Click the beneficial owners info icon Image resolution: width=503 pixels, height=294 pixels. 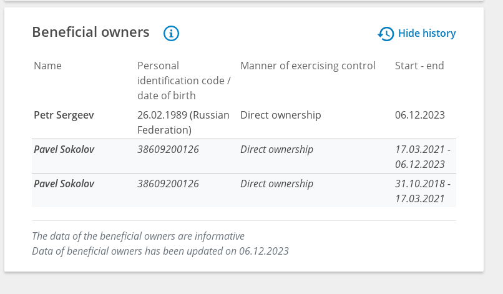coord(171,33)
